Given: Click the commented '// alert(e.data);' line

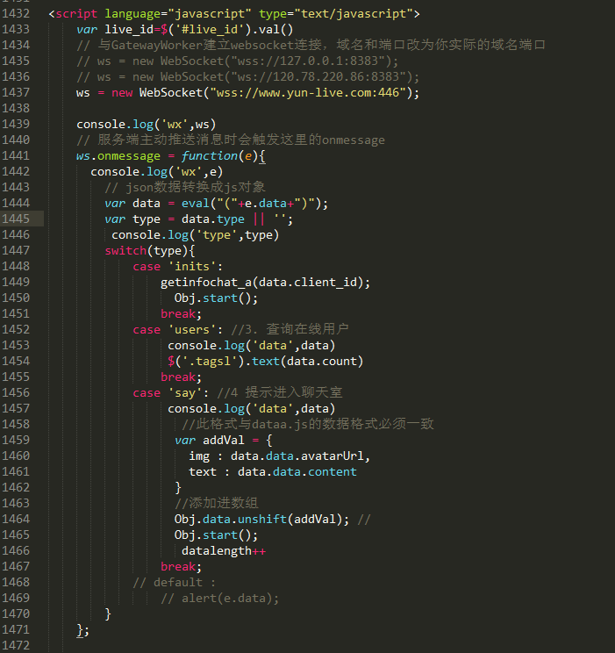Looking at the screenshot, I should 220,599.
